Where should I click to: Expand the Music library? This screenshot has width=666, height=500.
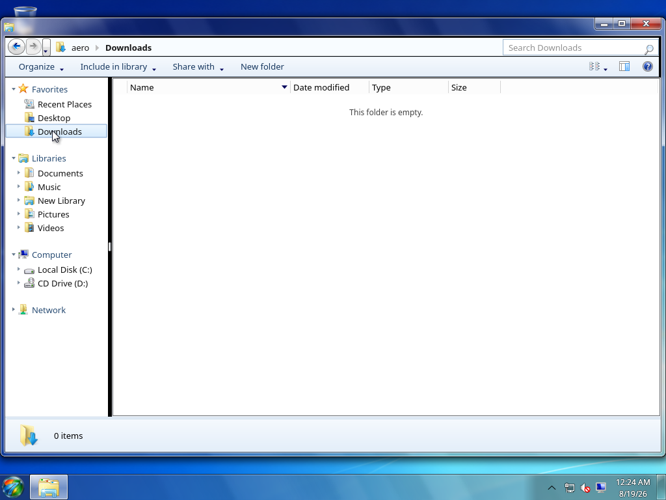coord(19,186)
